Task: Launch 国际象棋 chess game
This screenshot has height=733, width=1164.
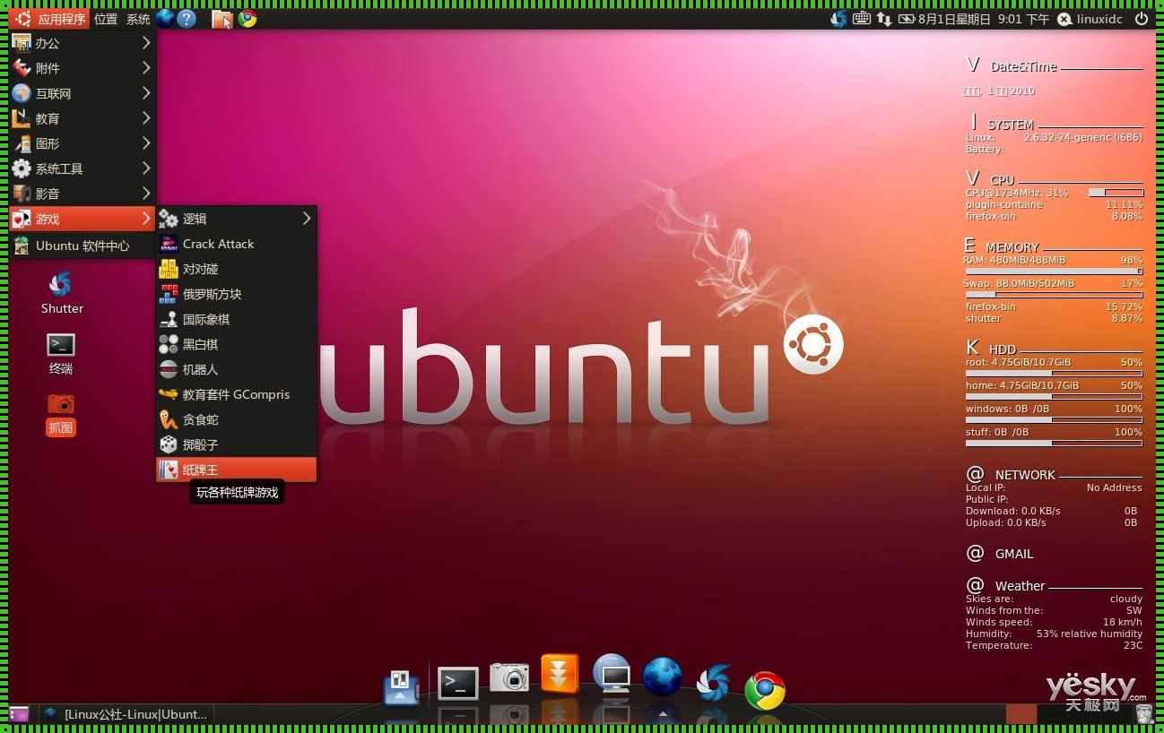Action: (x=236, y=319)
